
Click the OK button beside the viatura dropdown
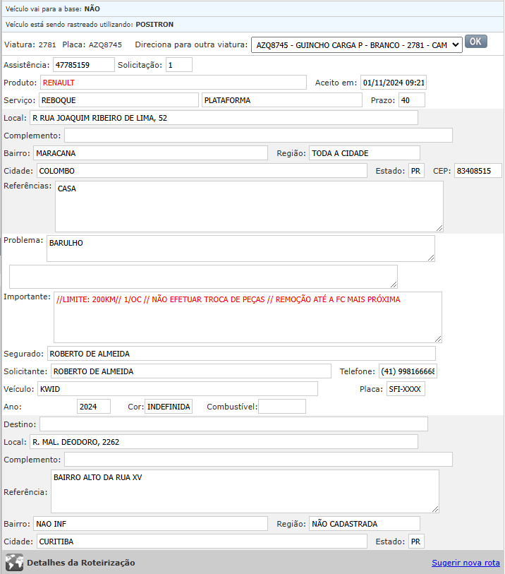[x=476, y=42]
